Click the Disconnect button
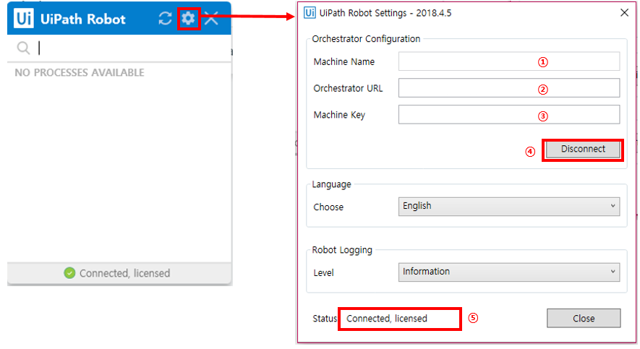Viewport: 640px width, 349px height. point(583,150)
